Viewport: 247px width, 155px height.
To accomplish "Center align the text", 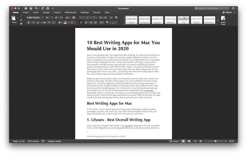I will click(86, 22).
